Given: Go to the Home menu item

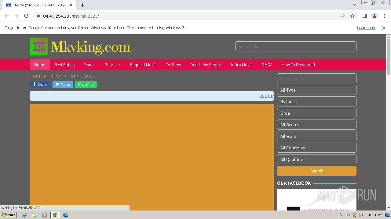Looking at the screenshot, I should coord(40,64).
